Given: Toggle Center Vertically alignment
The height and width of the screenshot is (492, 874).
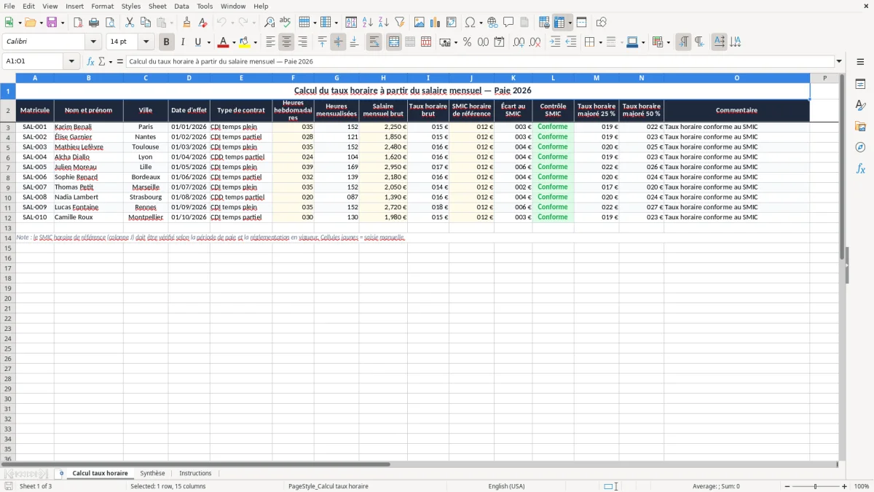Looking at the screenshot, I should click(339, 42).
